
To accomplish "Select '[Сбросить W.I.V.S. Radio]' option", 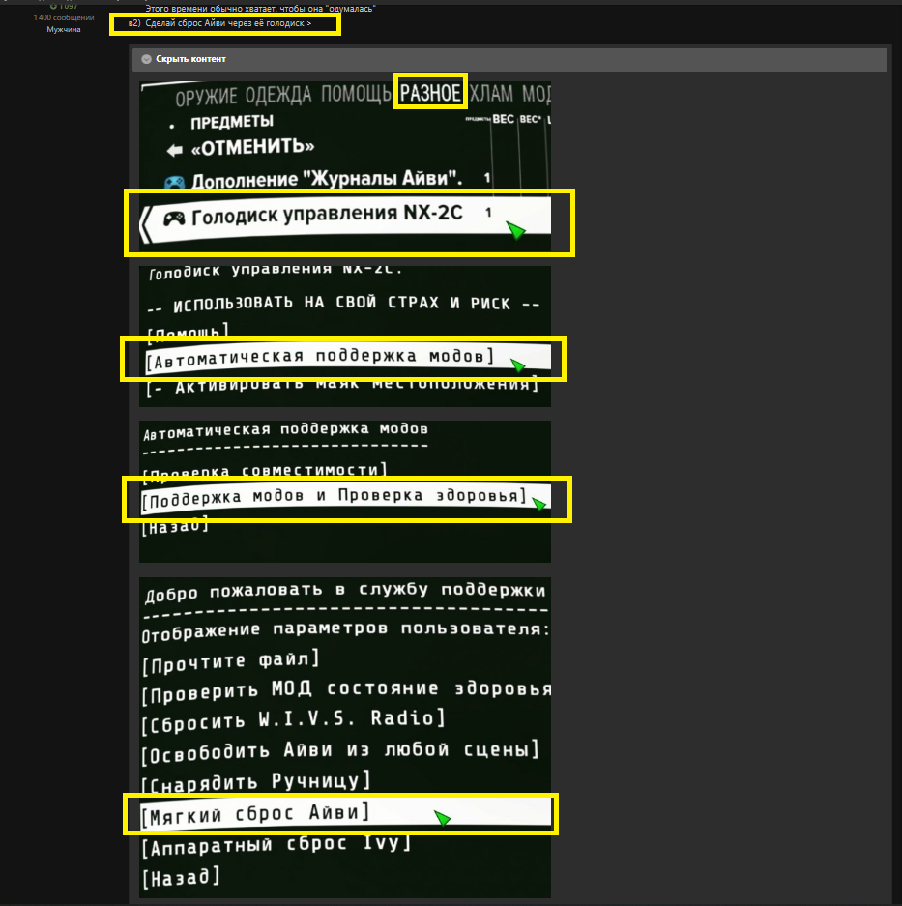I will coord(294,719).
